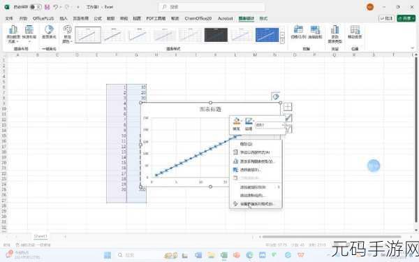Toggle the AutoSave switch in title bar
Image resolution: width=419 pixels, height=262 pixels.
tap(36, 7)
